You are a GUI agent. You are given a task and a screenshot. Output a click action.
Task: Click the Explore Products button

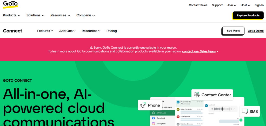coord(248,15)
